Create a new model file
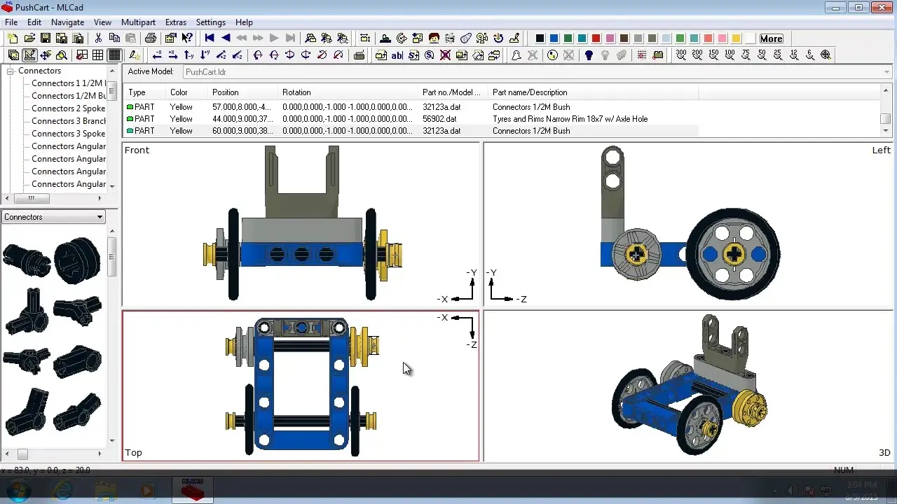This screenshot has width=897, height=504. click(13, 38)
